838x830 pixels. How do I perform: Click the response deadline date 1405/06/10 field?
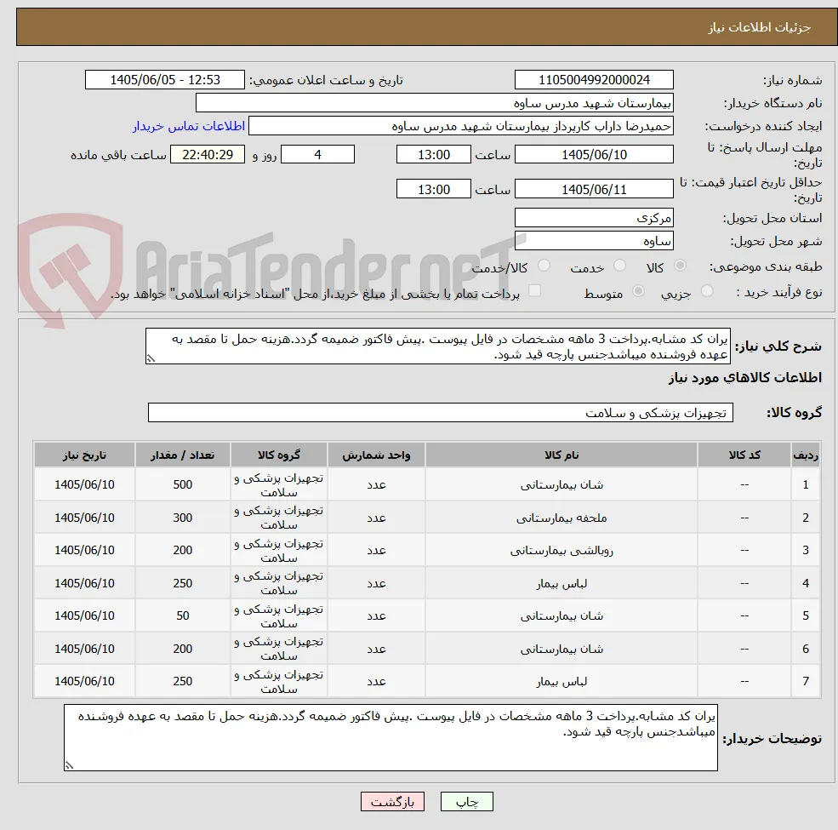594,155
